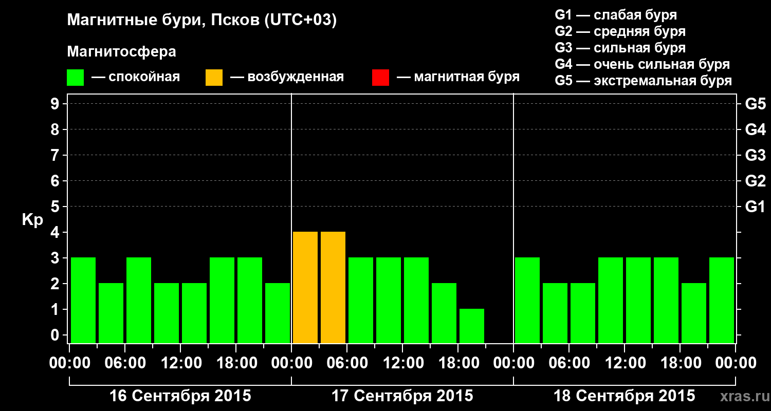Viewport: 771px width, 411px height.
Task: Click the '12:00' label under 16 September
Action: [x=180, y=363]
